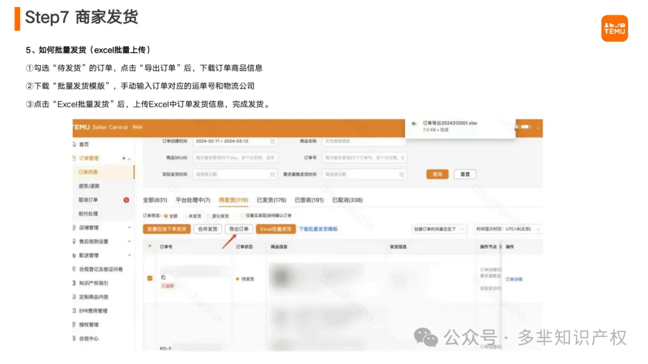648x364 pixels.
Task: Click the 知识产权指引 sidebar icon
Action: click(74, 283)
